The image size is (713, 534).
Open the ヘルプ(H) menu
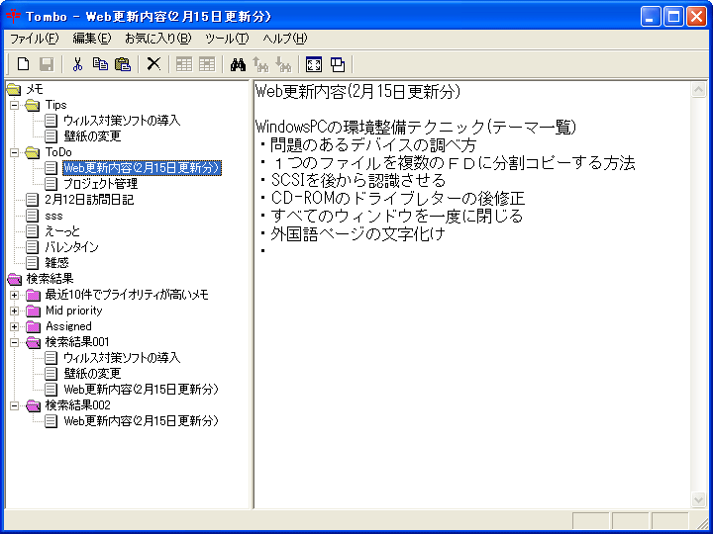(x=285, y=39)
